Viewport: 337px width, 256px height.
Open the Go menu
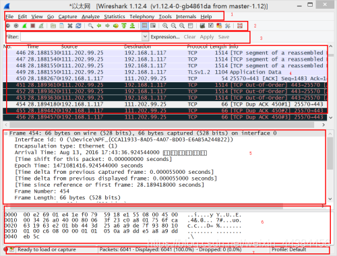(51, 17)
